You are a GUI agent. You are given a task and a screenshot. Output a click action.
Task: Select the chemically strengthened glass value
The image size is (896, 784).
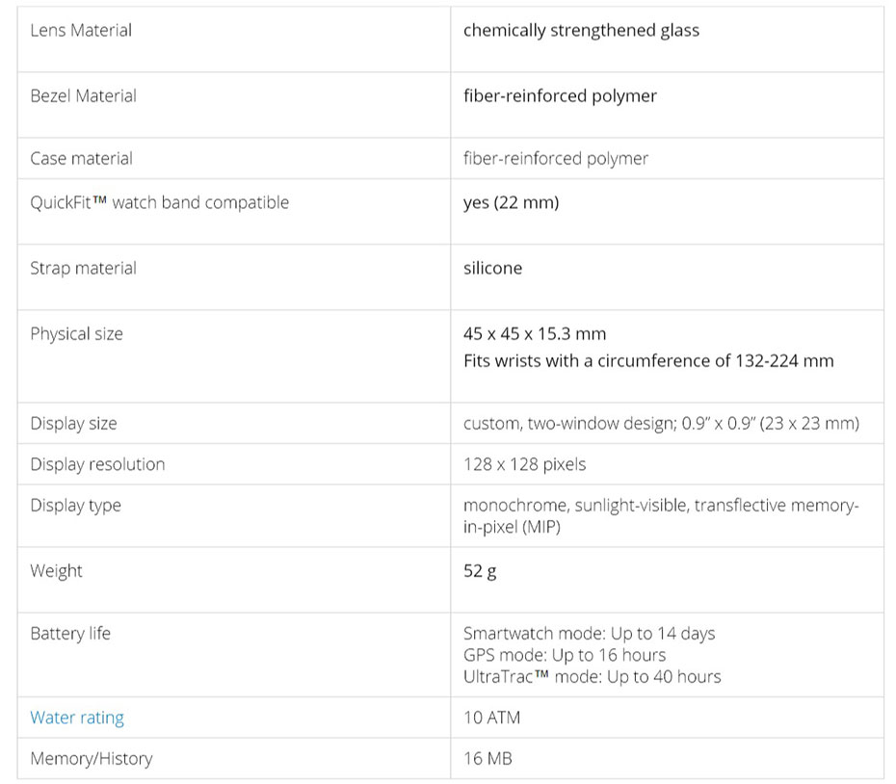(581, 30)
